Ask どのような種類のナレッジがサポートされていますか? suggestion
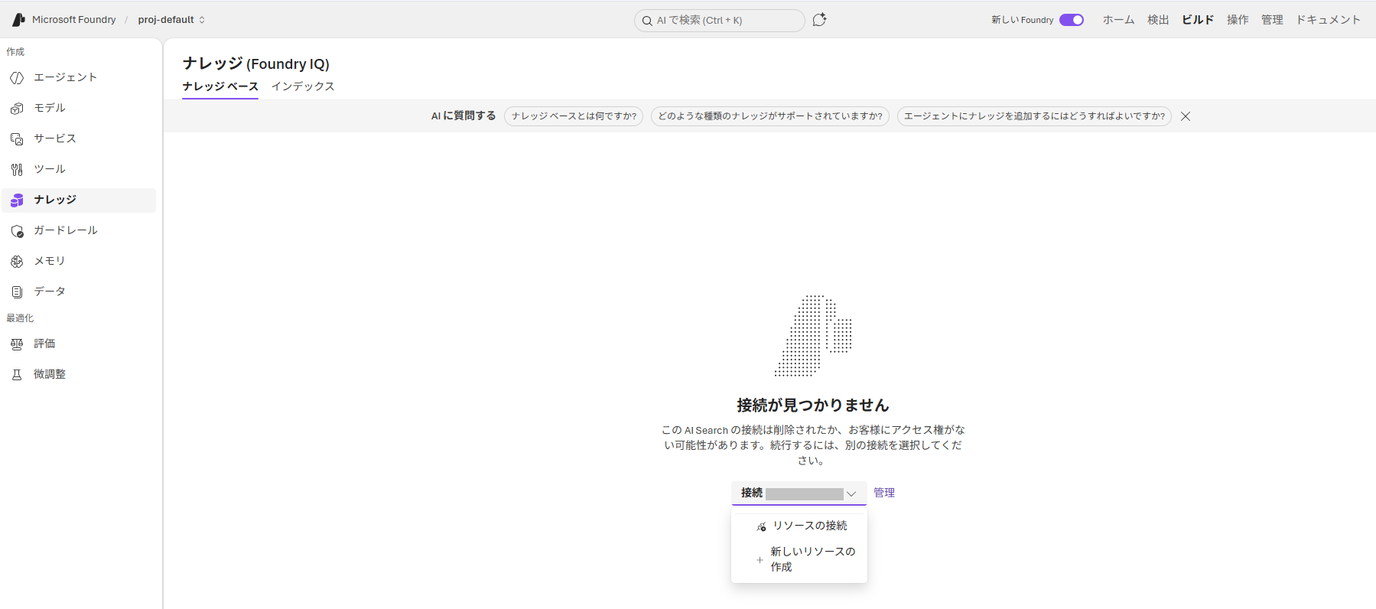 click(770, 116)
